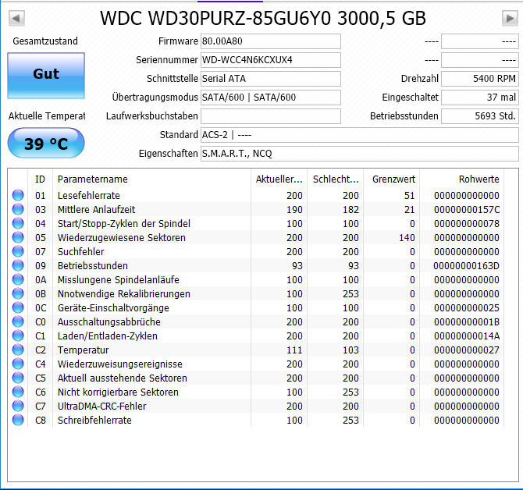Click the Schlecht... column header

pyautogui.click(x=336, y=179)
